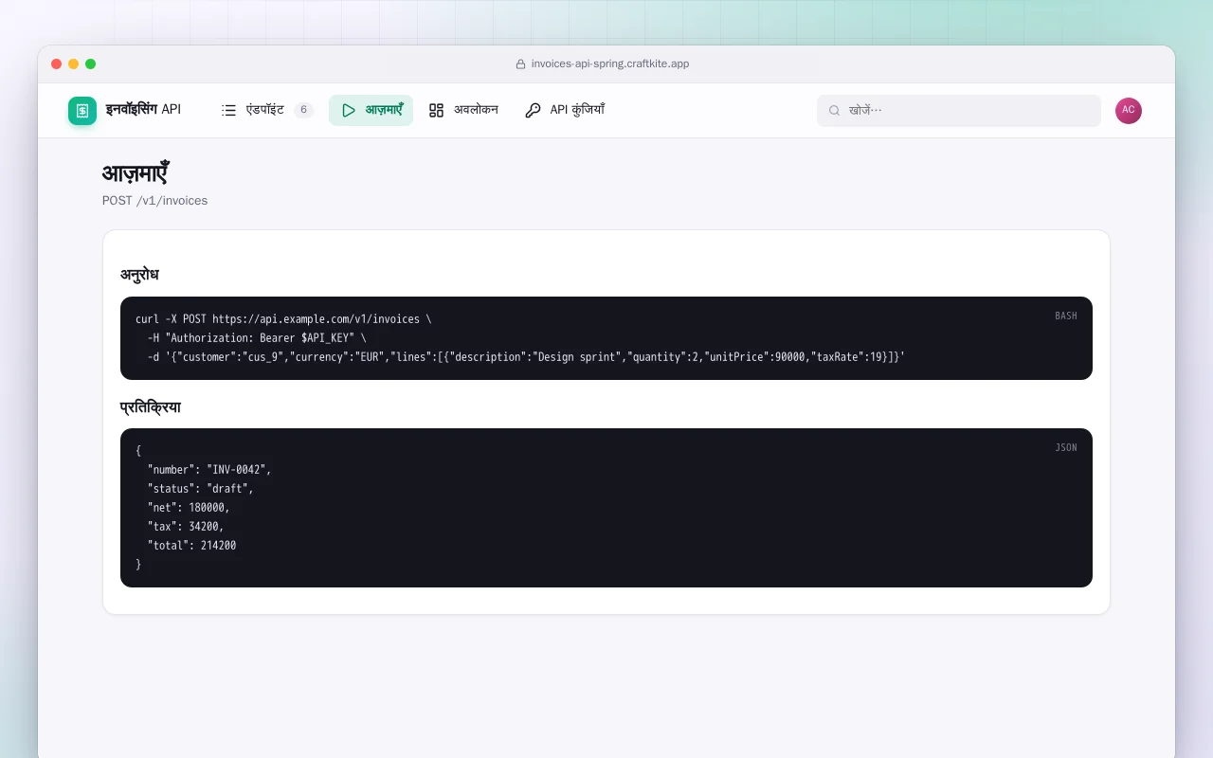Click the इनवॉइसिंग API brand name
1213x758 pixels.
click(143, 110)
